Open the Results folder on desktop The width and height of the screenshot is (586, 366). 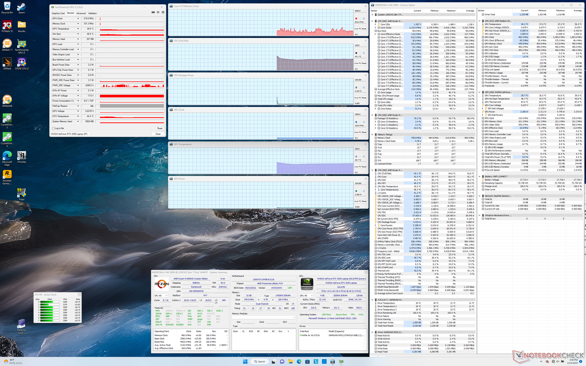pos(21,26)
